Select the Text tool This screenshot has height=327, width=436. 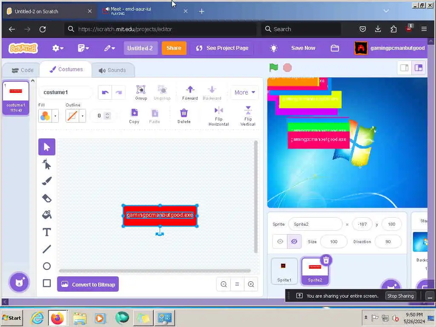(x=47, y=232)
